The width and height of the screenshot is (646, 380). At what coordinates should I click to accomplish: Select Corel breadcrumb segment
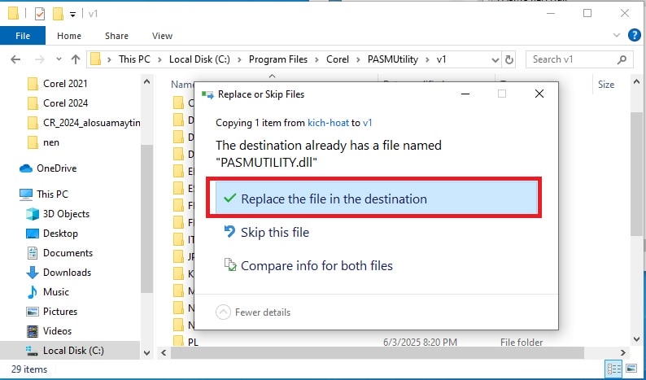pyautogui.click(x=338, y=59)
